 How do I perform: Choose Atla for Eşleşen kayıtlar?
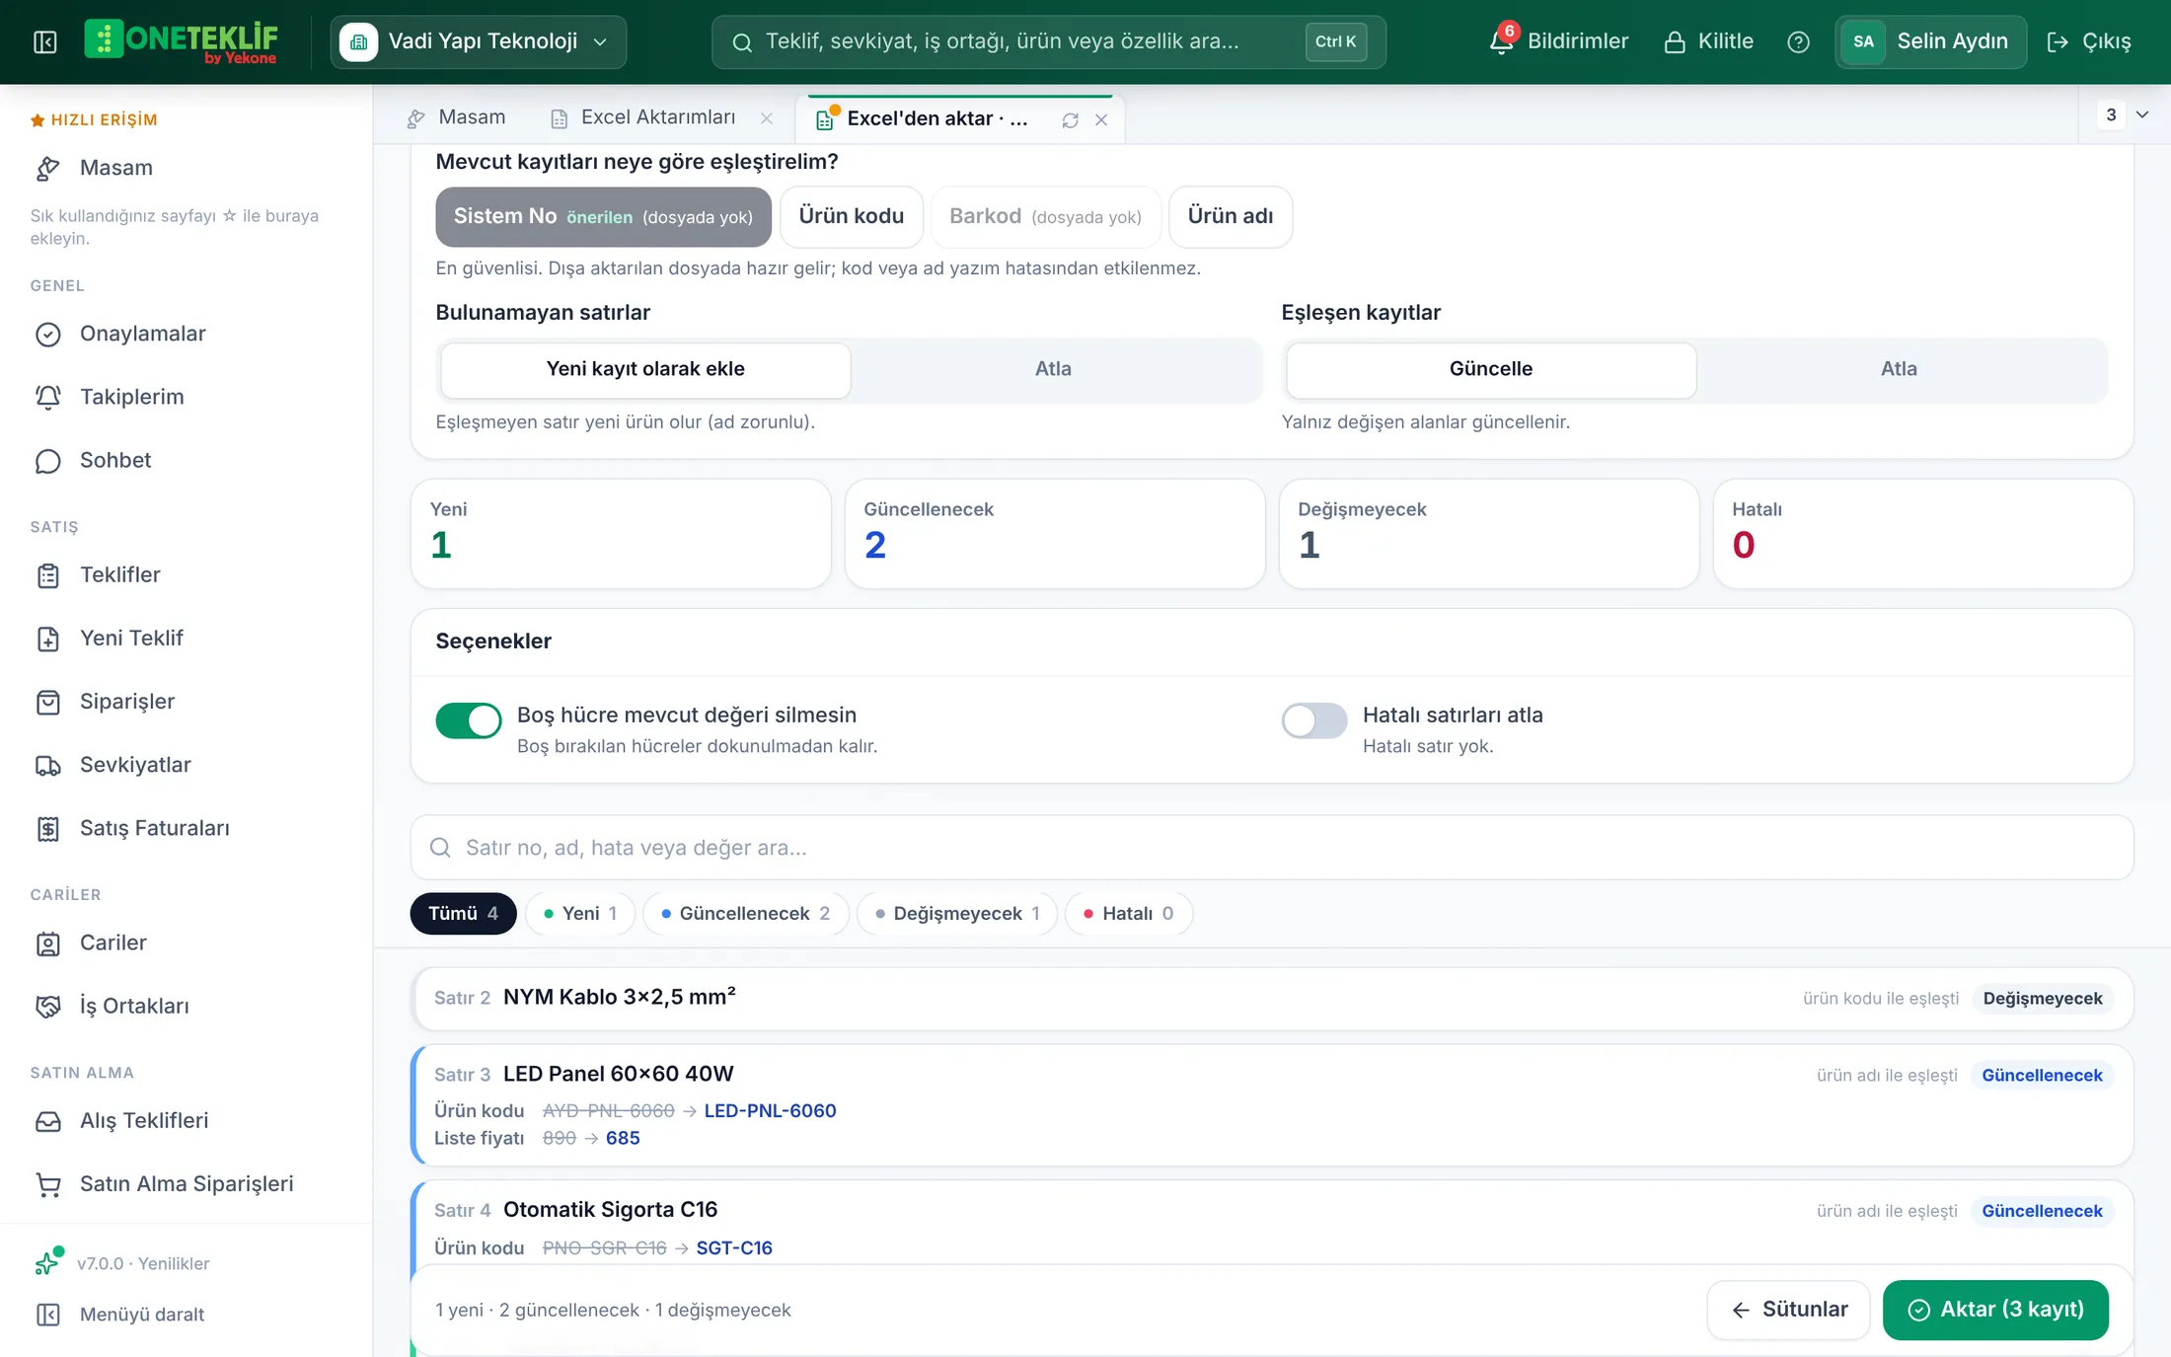[x=1899, y=369]
